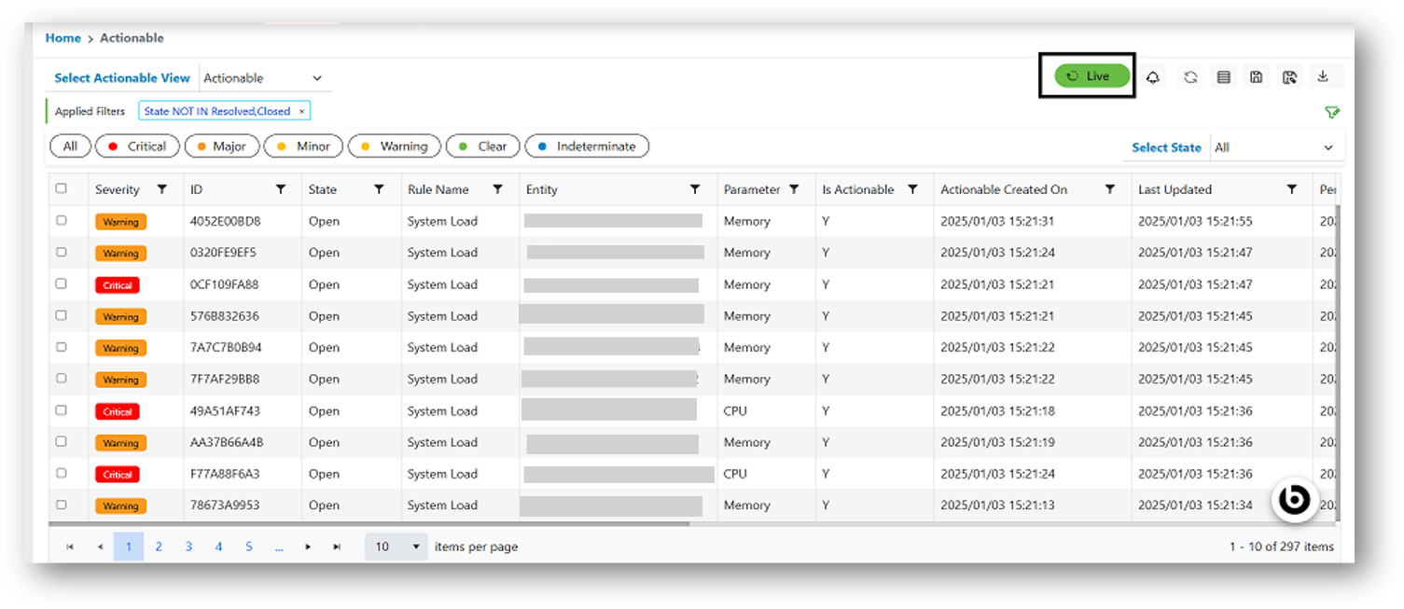1404x609 pixels.
Task: Filter by Critical severity
Action: pos(138,146)
